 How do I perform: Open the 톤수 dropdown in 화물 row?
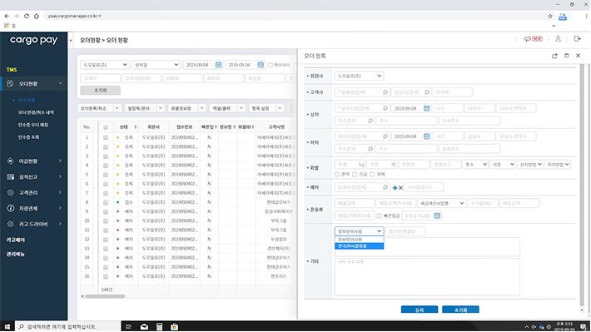pyautogui.click(x=475, y=165)
